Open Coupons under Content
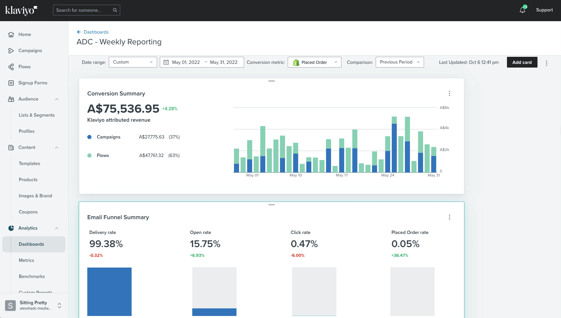This screenshot has width=561, height=318. tap(28, 212)
